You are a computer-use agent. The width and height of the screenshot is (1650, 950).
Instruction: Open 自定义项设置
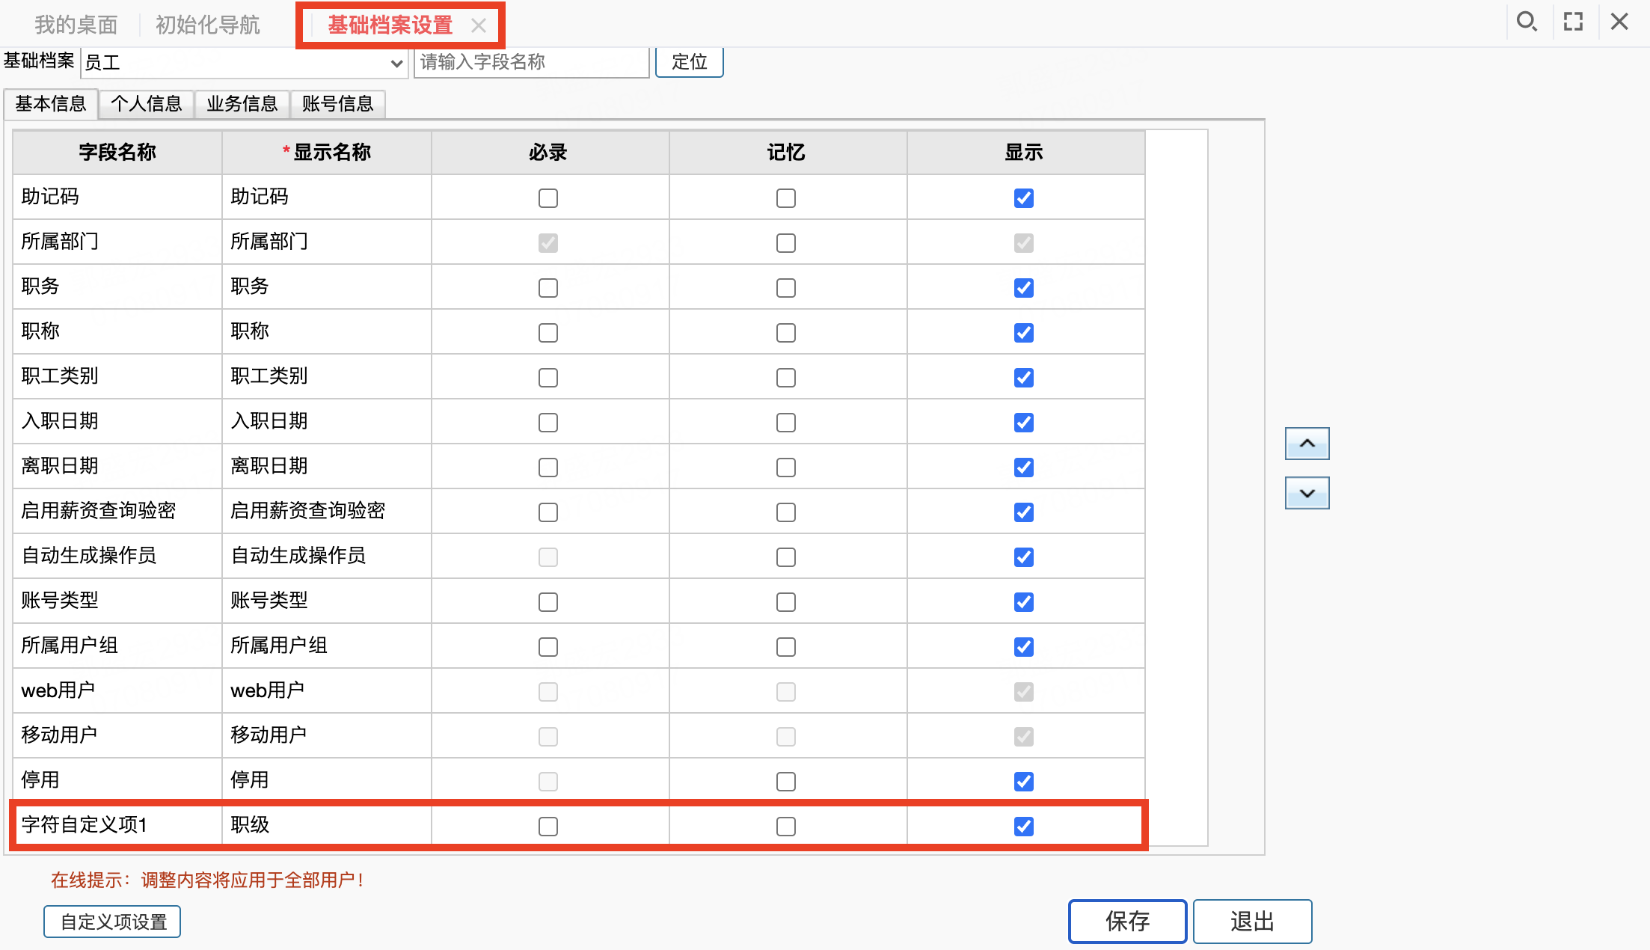coord(112,922)
